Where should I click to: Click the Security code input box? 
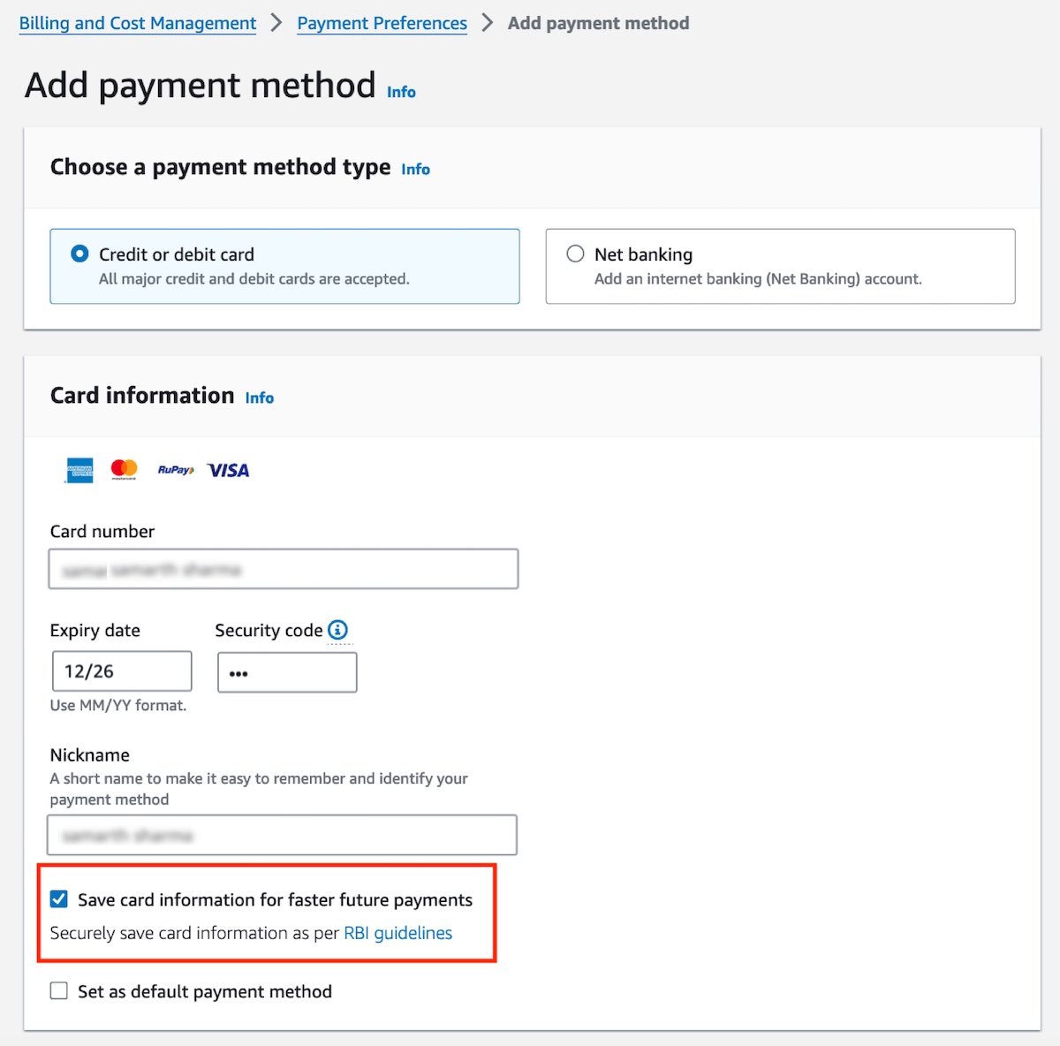(287, 673)
